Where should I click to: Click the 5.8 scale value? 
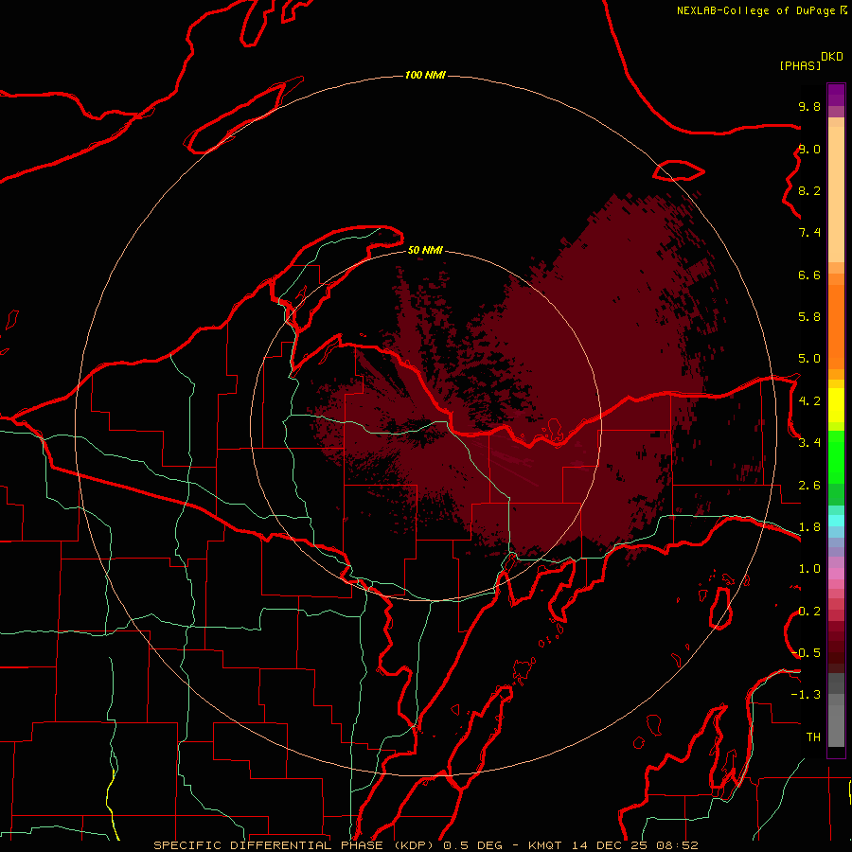(809, 317)
